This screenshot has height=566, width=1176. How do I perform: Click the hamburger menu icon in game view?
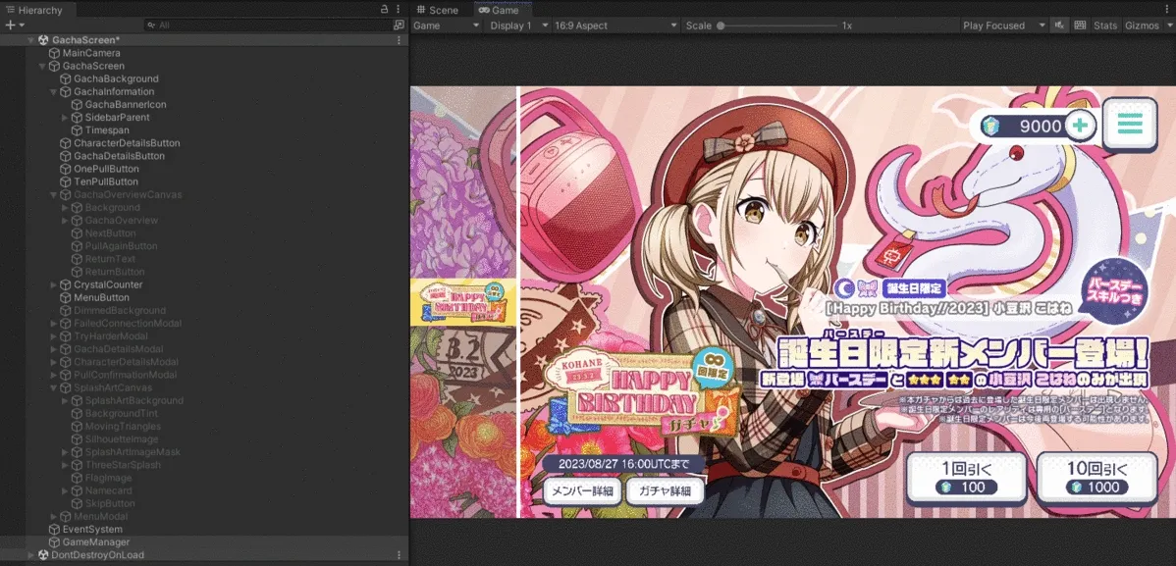(1130, 125)
